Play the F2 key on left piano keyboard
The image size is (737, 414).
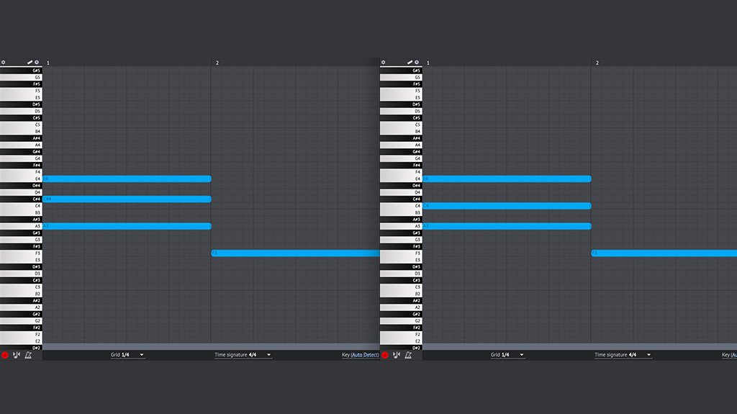tap(21, 335)
